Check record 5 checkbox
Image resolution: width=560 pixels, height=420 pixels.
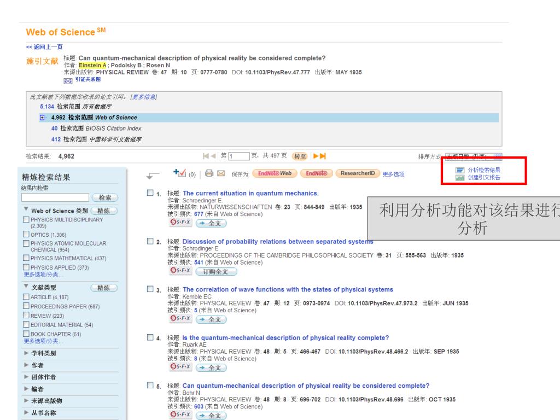(x=150, y=385)
